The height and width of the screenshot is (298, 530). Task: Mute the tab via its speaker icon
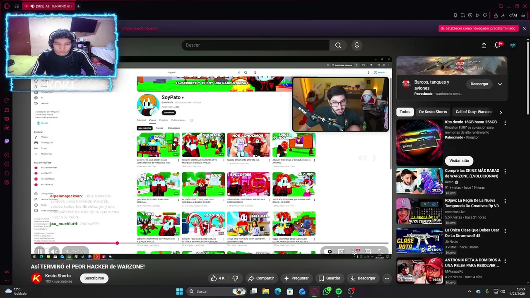pos(32,6)
